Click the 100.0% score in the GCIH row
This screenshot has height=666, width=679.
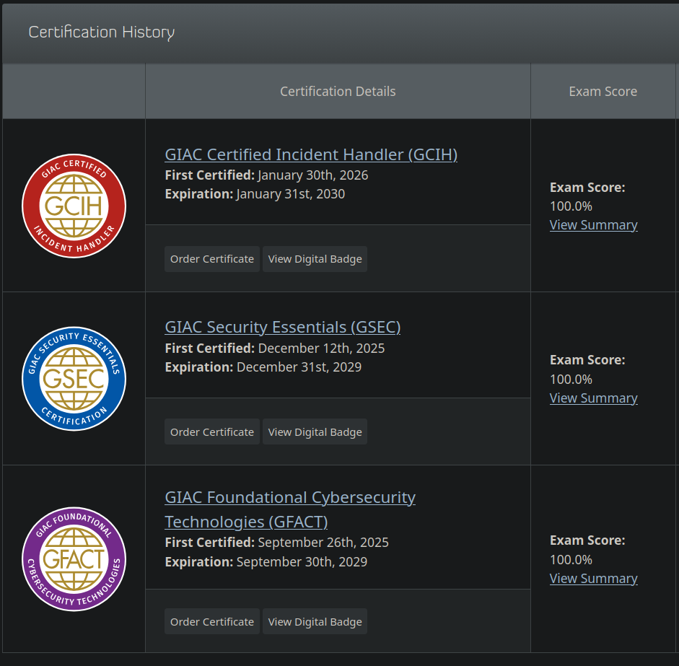[571, 206]
